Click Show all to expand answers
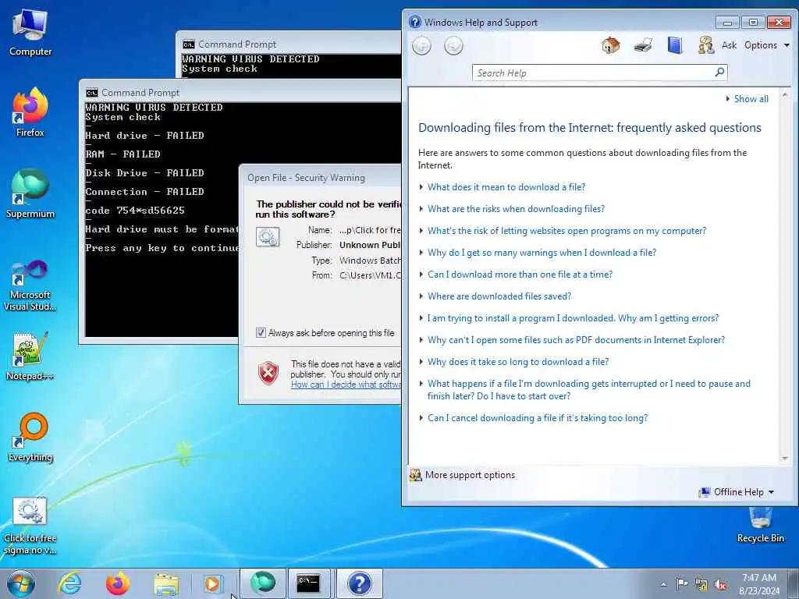 751,99
